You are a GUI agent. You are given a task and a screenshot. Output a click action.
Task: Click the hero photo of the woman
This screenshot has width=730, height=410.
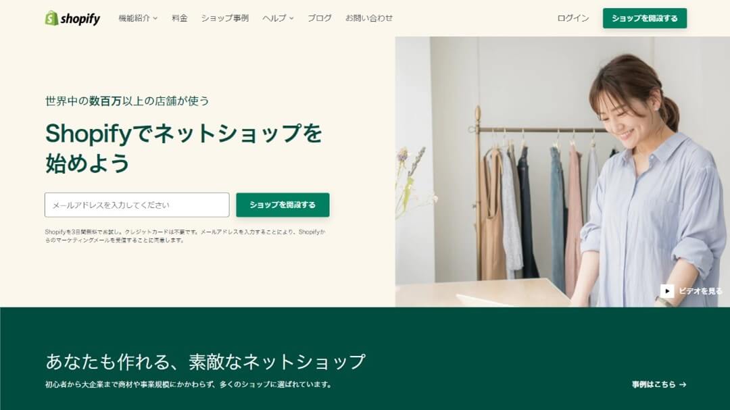[x=562, y=172]
